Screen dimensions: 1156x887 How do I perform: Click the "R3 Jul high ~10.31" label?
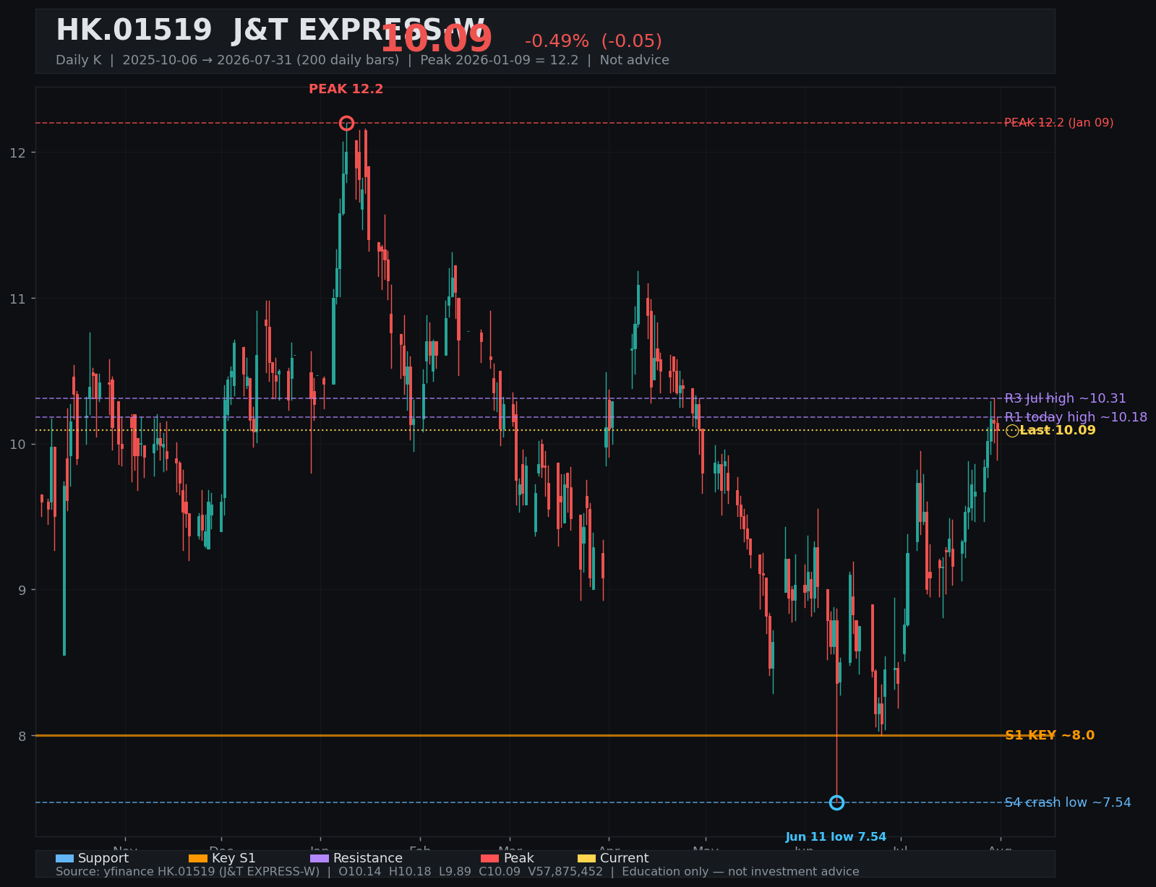pos(1066,399)
